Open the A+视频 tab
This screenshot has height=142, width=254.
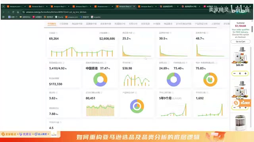(157, 24)
